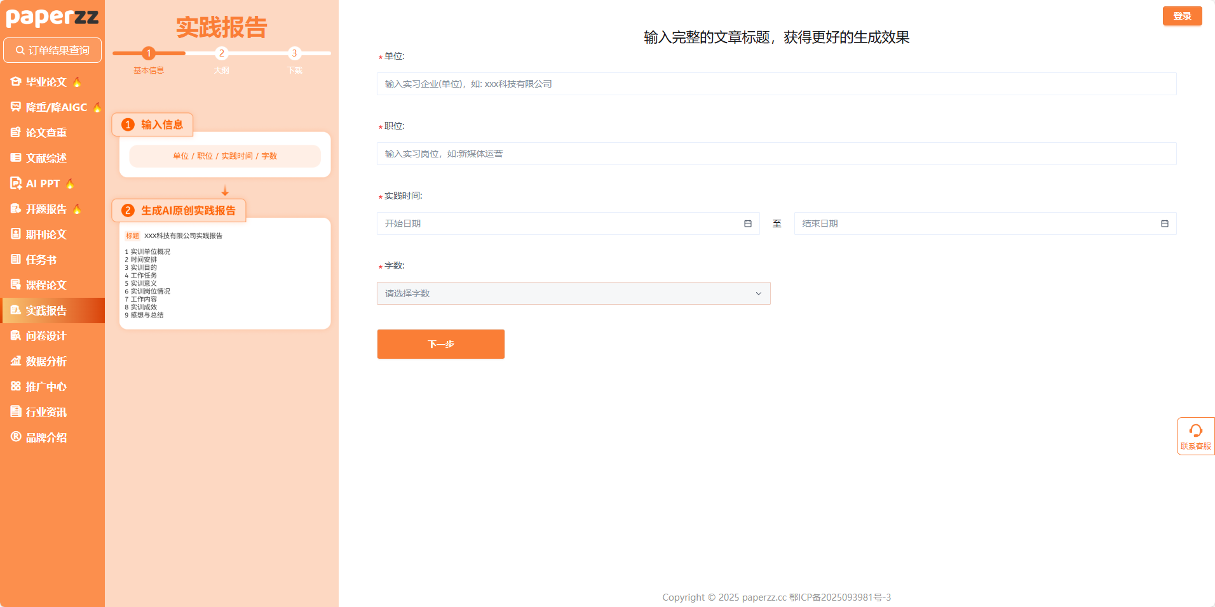Click the 订单结果查询 search button
The image size is (1215, 607).
click(52, 50)
